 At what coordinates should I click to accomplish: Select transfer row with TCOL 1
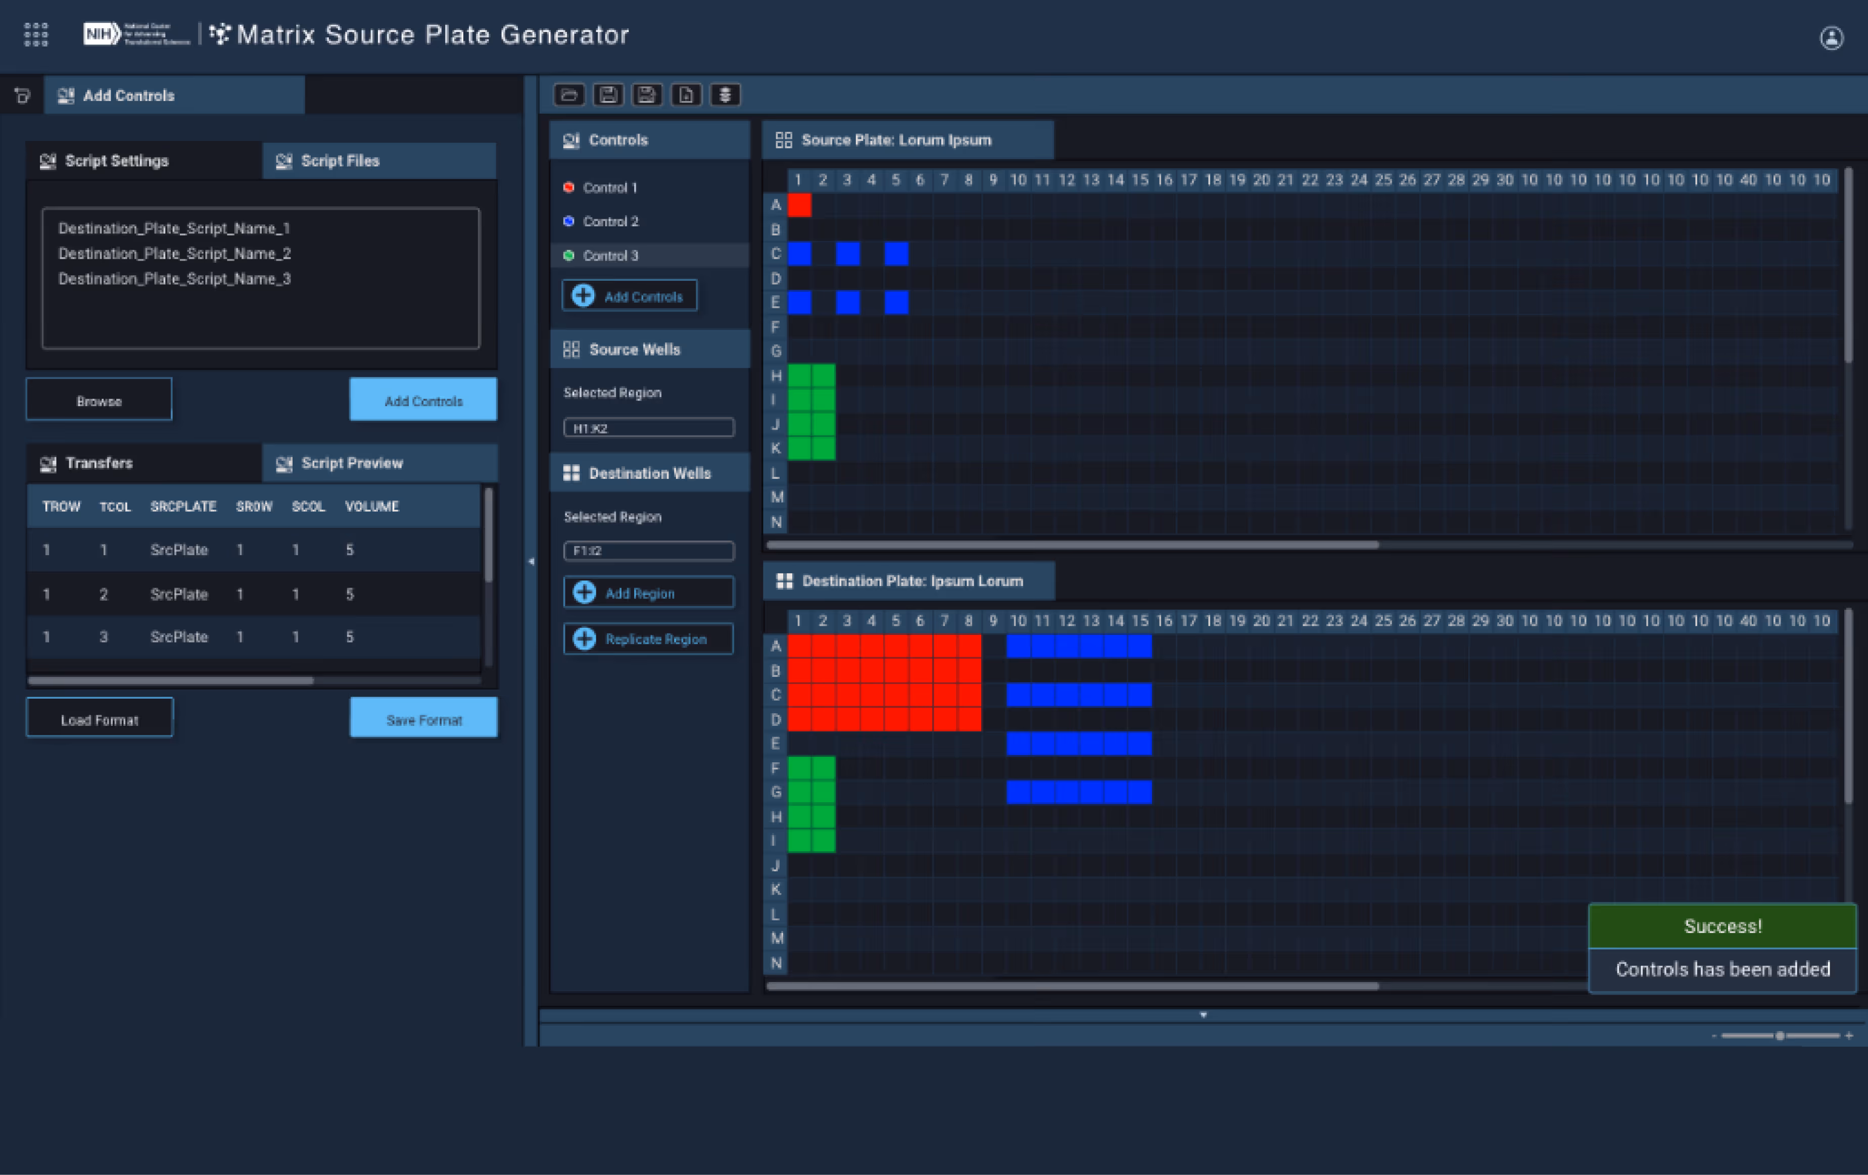[255, 550]
